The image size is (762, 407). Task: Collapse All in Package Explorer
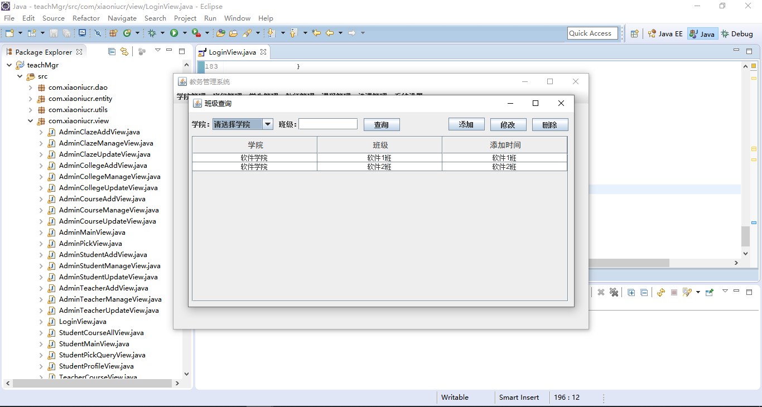coord(112,51)
